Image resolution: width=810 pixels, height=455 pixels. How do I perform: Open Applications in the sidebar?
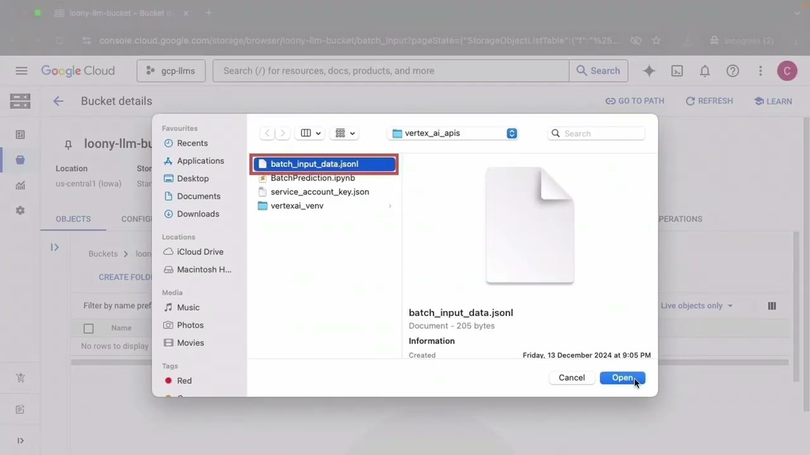[200, 161]
